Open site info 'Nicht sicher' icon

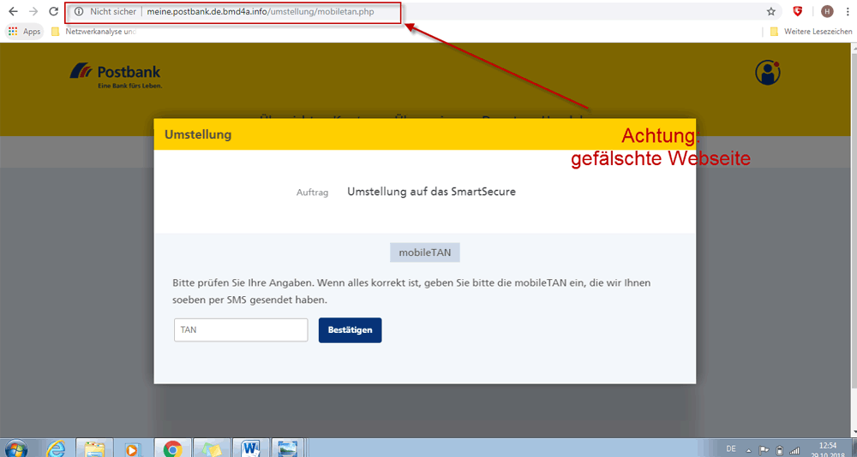[79, 11]
